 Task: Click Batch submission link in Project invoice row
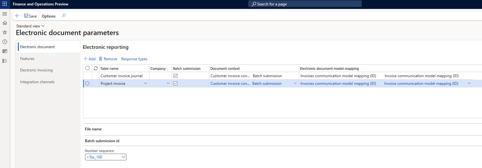pyautogui.click(x=267, y=84)
